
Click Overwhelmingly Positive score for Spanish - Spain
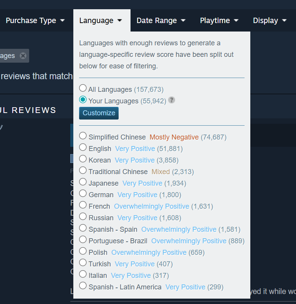click(x=179, y=229)
